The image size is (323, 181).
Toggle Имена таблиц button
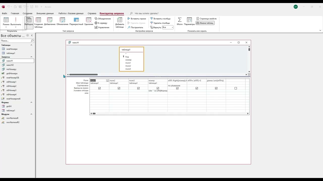tap(205, 23)
